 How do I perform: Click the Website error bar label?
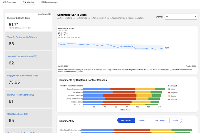click(78, 92)
